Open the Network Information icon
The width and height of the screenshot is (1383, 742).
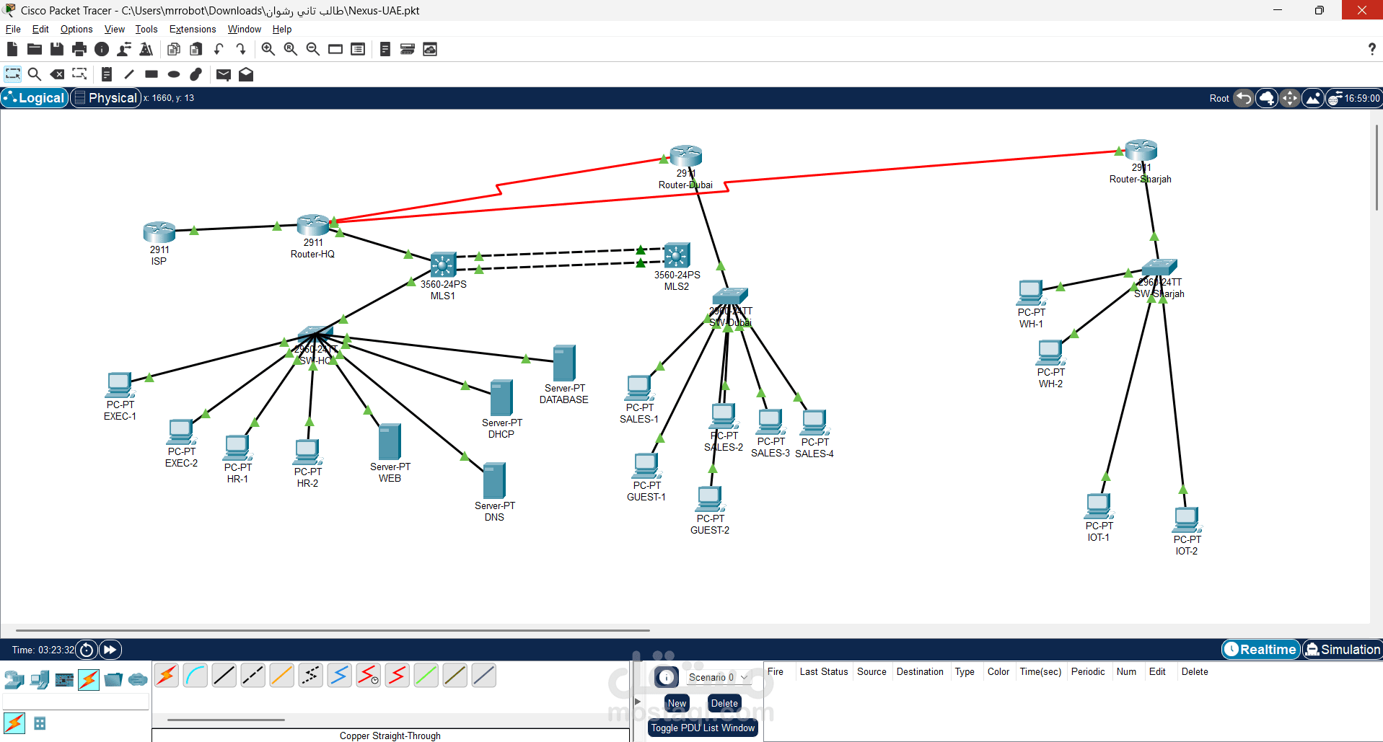(102, 49)
